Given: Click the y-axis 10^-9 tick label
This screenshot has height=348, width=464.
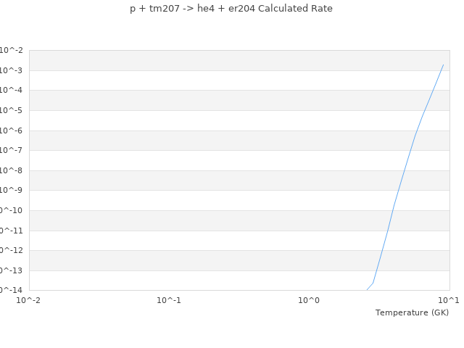Looking at the screenshot, I should pos(12,190).
